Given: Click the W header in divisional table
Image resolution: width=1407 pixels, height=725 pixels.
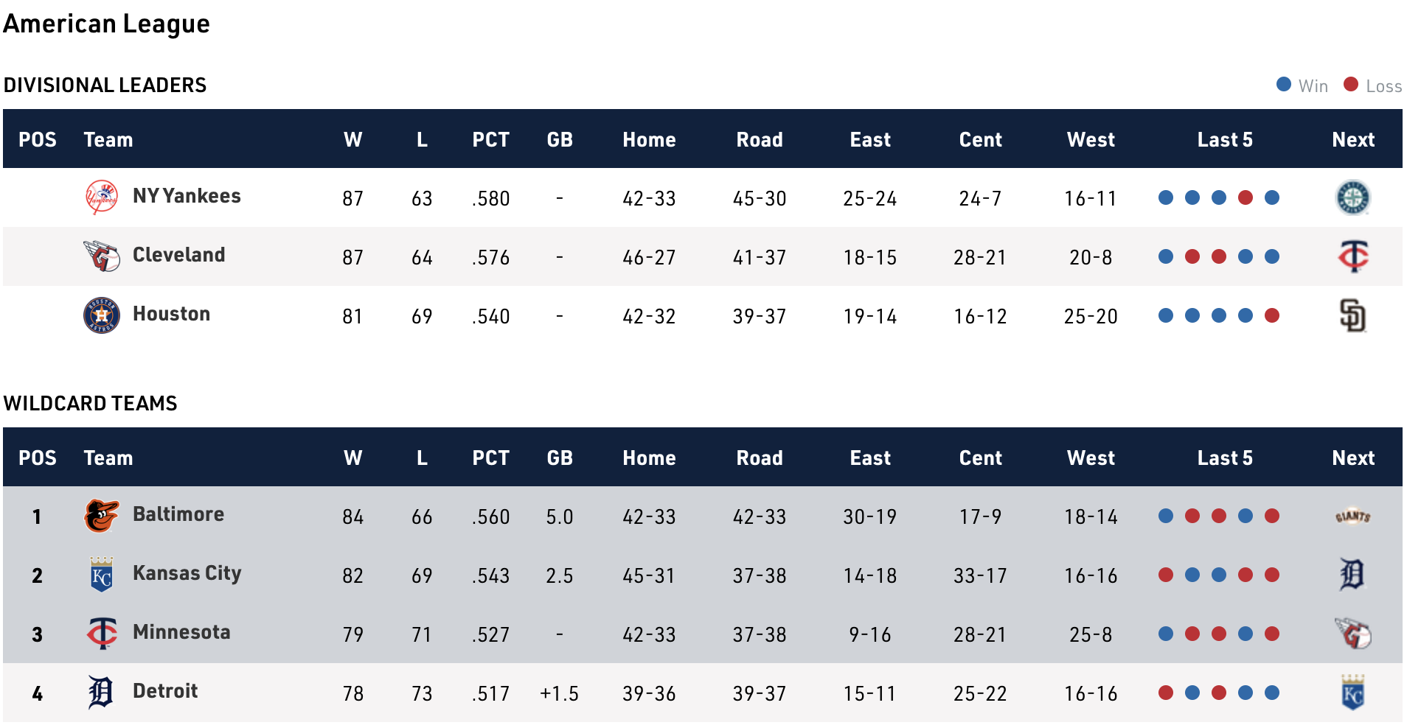Looking at the screenshot, I should coord(352,139).
